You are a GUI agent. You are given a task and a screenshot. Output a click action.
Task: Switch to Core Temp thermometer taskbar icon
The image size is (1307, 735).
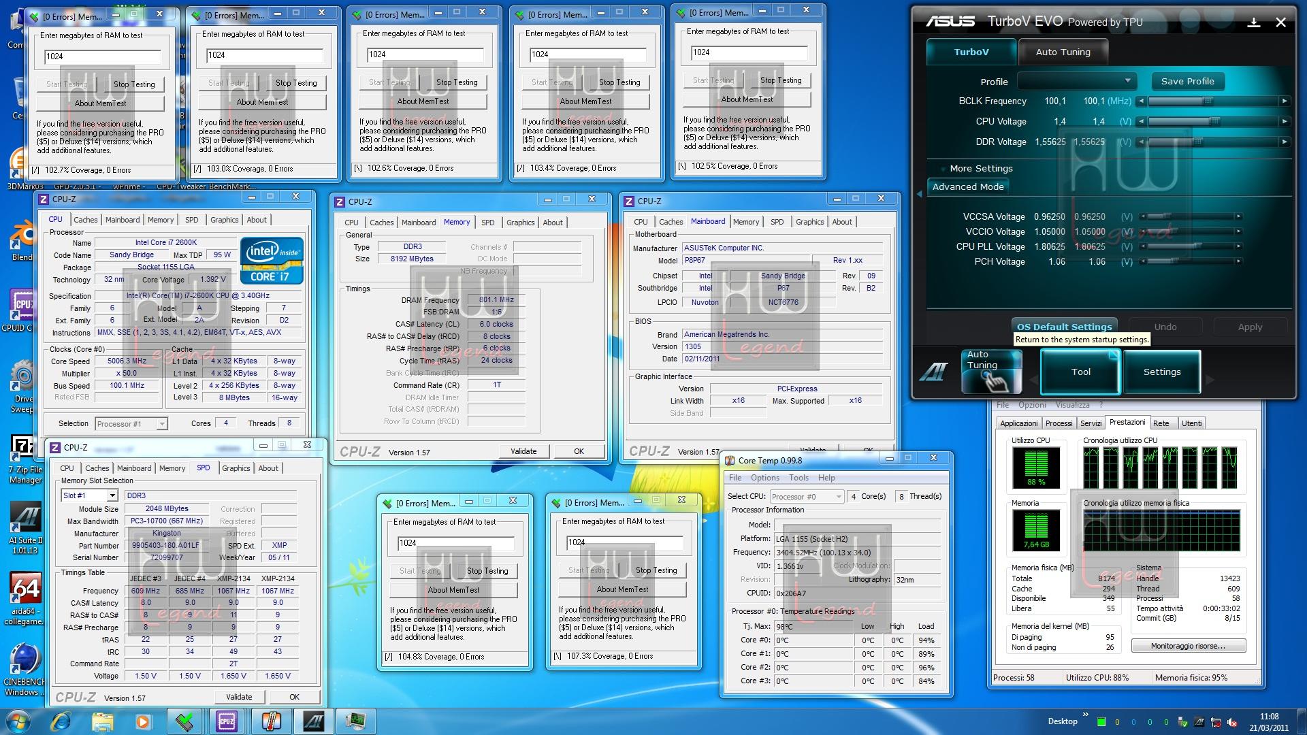(x=270, y=721)
